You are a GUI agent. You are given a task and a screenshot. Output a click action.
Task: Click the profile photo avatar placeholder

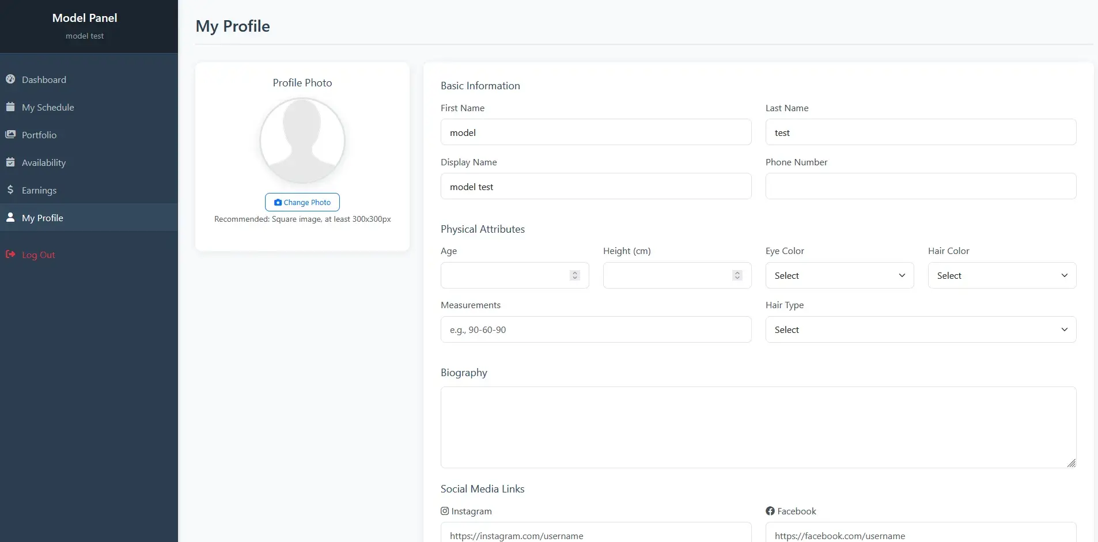[x=302, y=141]
